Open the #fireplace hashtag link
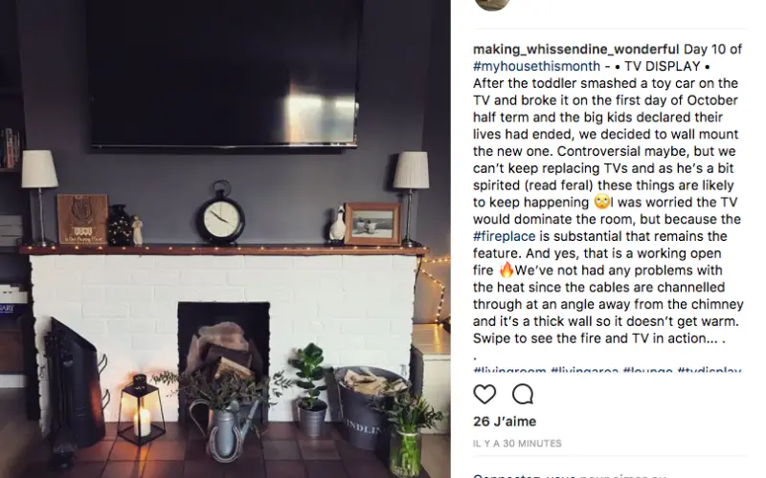Screen dimensions: 766x478 (x=505, y=236)
